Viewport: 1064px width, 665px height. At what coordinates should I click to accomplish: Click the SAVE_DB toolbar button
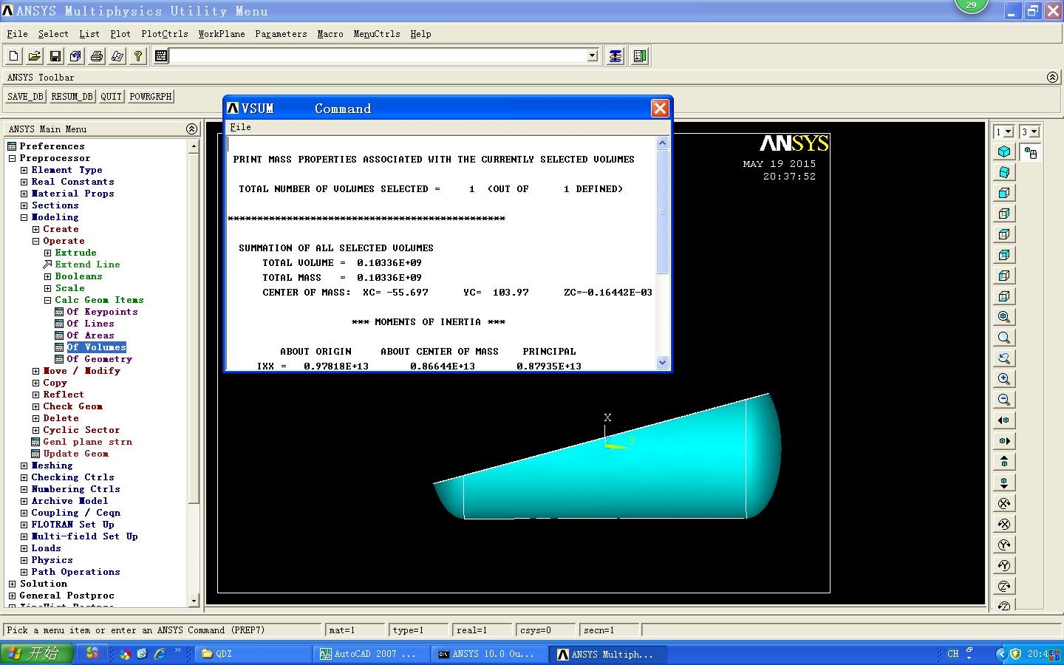26,97
